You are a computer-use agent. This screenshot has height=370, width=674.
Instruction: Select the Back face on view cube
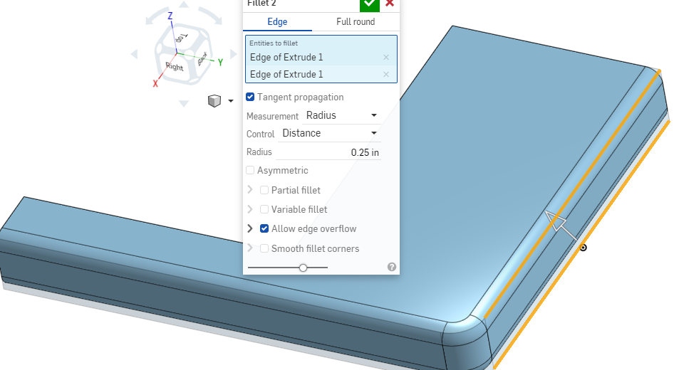point(202,59)
